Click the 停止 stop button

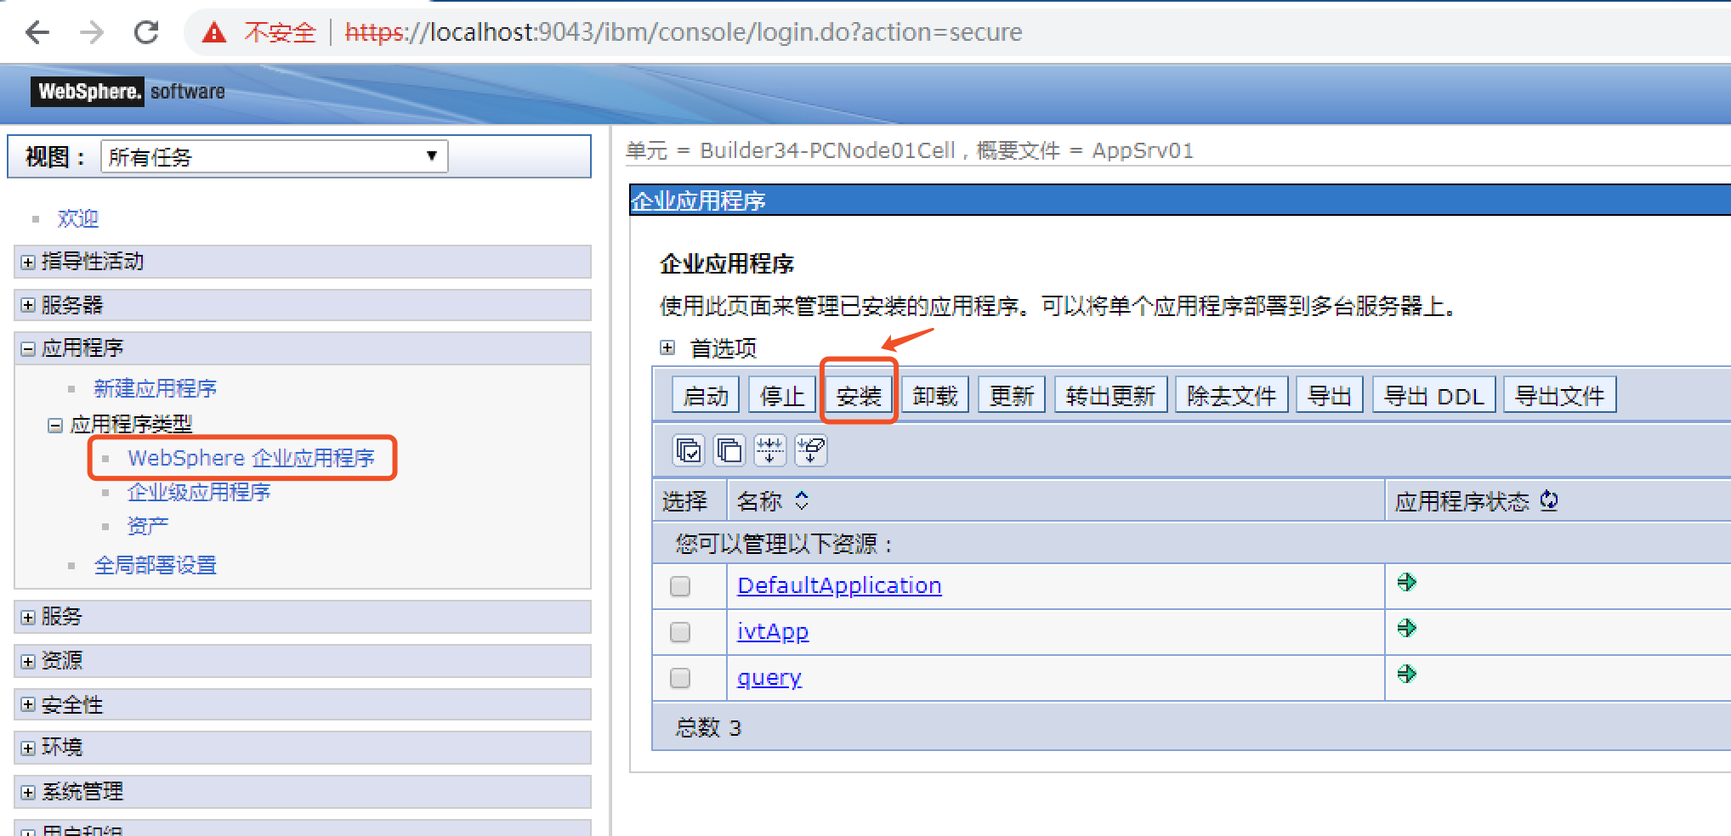click(x=782, y=395)
